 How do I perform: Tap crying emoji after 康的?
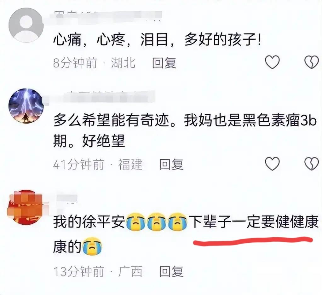[x=92, y=246]
